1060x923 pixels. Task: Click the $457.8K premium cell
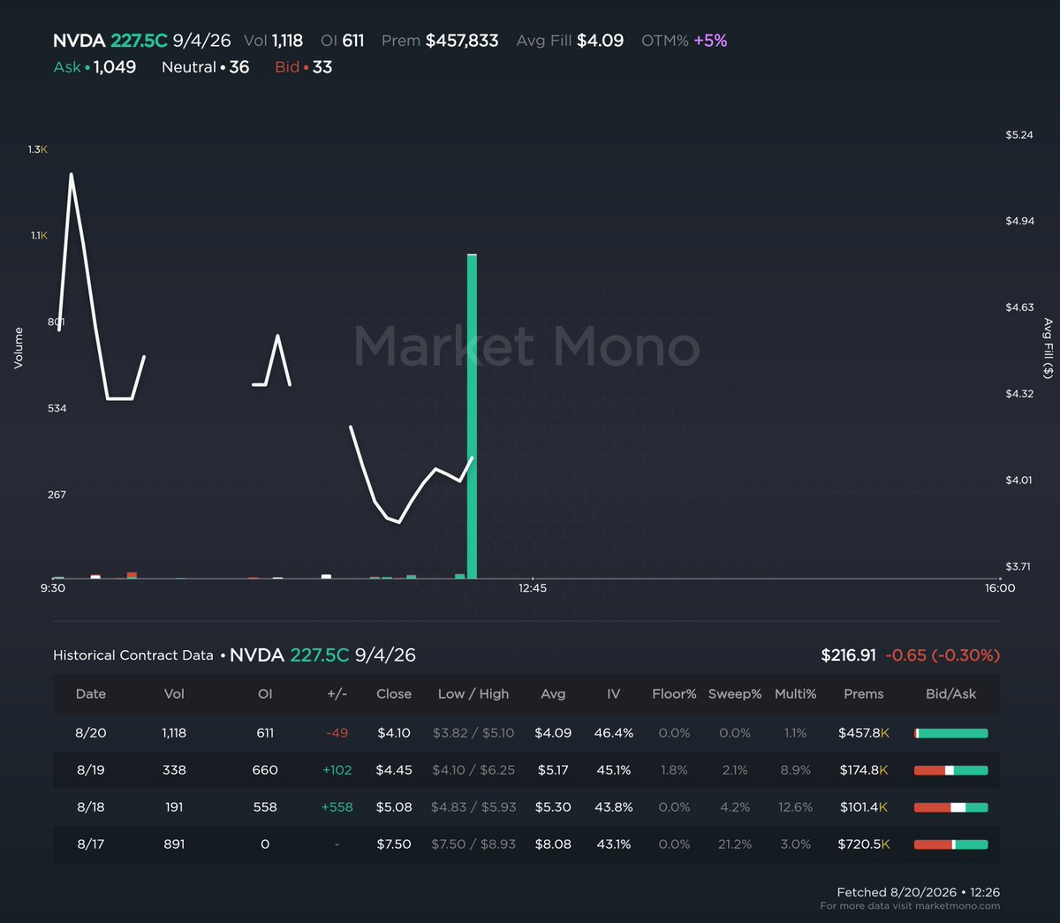coord(864,733)
